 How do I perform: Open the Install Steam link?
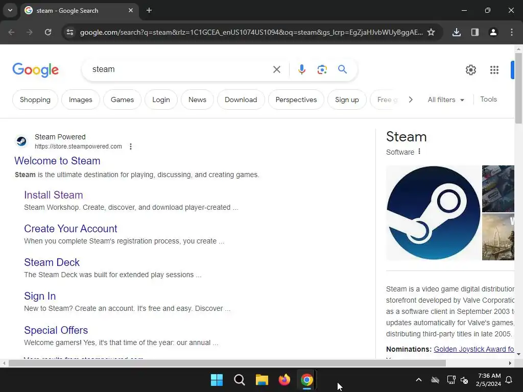53,195
